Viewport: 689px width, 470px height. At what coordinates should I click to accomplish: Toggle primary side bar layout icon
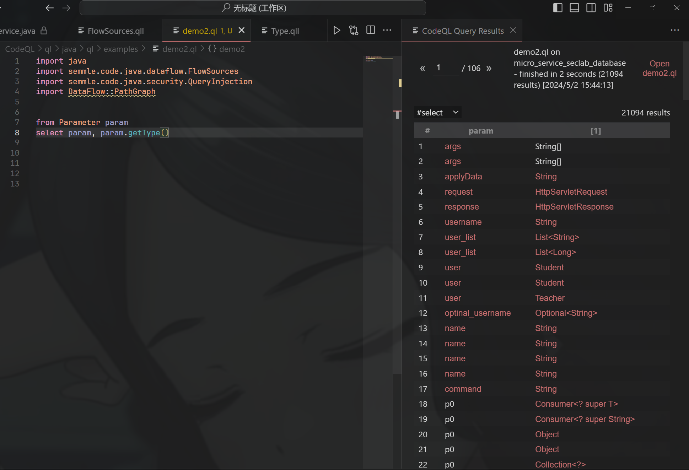[558, 8]
